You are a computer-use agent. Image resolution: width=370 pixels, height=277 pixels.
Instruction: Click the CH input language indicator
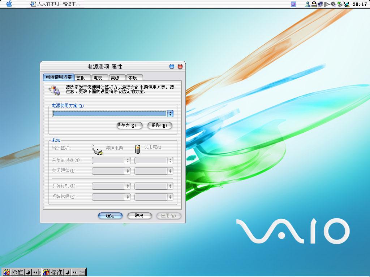[293, 4]
